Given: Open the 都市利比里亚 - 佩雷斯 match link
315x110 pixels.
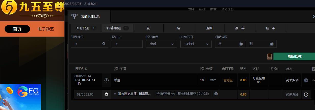Looking at the screenshot, I should point(134,94).
